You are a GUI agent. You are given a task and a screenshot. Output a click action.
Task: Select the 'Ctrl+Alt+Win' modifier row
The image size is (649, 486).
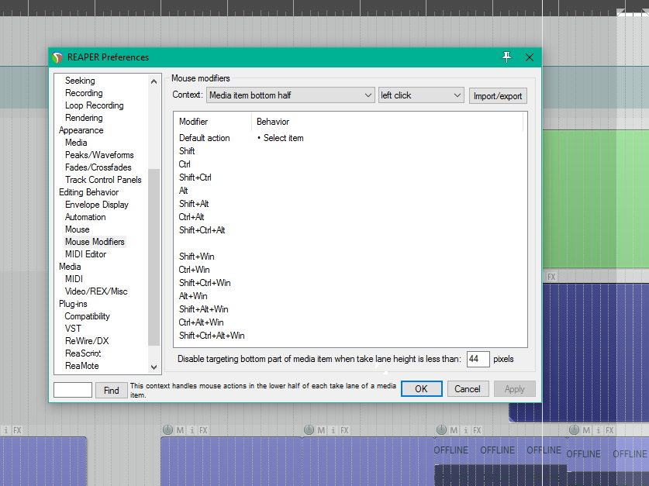[201, 322]
